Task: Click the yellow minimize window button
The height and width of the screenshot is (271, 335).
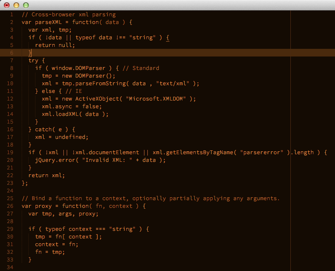Action: 16,5
